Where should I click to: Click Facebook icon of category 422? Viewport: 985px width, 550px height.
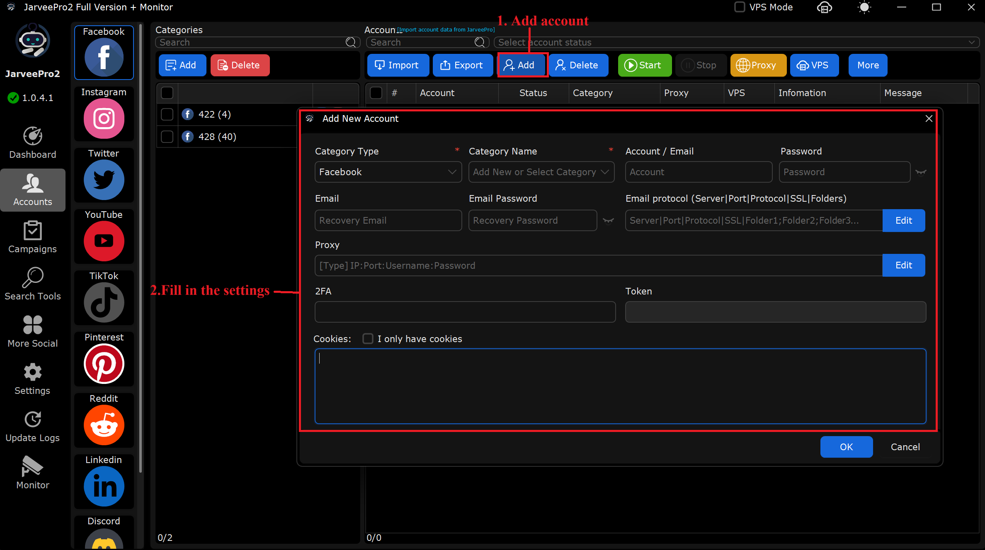pyautogui.click(x=188, y=114)
